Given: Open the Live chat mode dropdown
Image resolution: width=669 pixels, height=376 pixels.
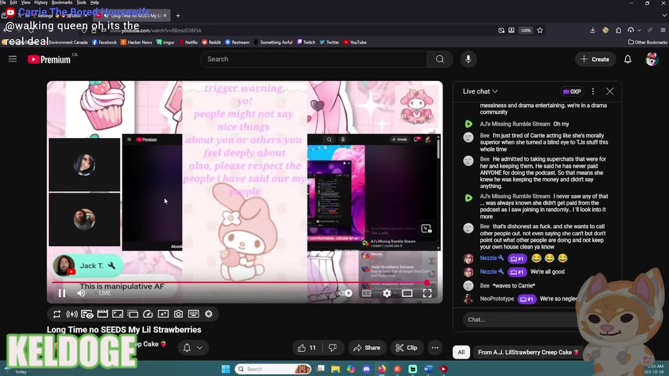Looking at the screenshot, I should click(x=480, y=91).
